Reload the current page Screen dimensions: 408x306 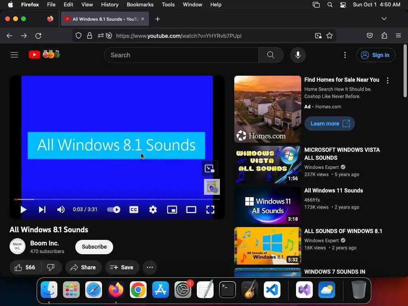point(38,36)
